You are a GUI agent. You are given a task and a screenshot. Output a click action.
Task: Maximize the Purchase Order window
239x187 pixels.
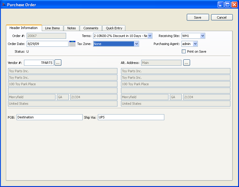tap(227, 4)
